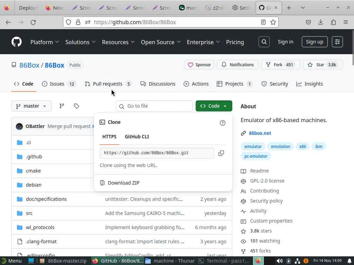The width and height of the screenshot is (354, 265).
Task: Open the GitHub search icon button
Action: [x=264, y=42]
